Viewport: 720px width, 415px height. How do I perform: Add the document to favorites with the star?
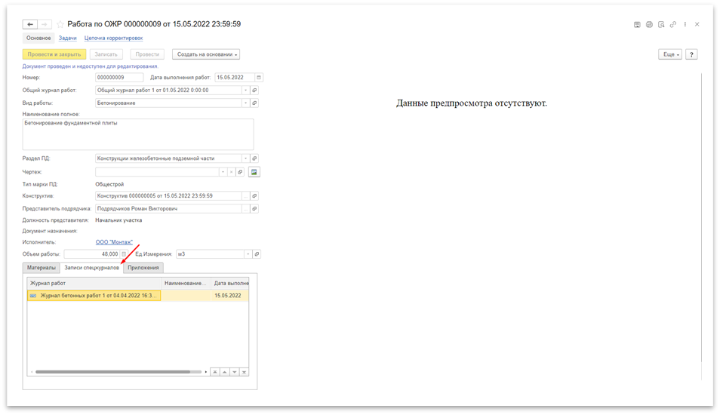coord(60,24)
